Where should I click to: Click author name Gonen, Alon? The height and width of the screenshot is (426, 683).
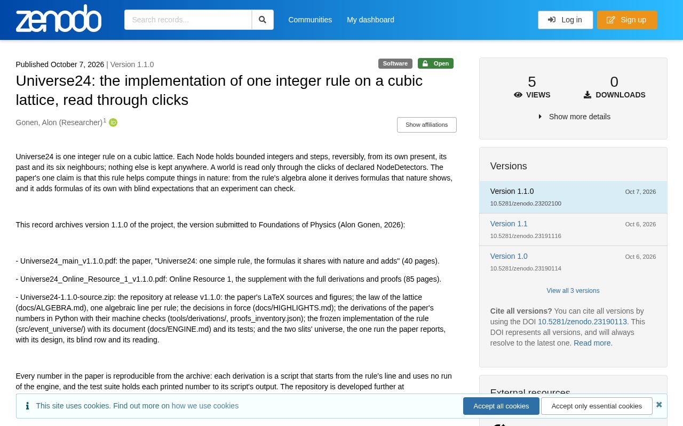(x=59, y=122)
